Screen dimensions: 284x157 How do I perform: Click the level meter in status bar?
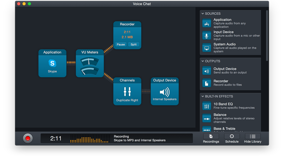(x=90, y=139)
